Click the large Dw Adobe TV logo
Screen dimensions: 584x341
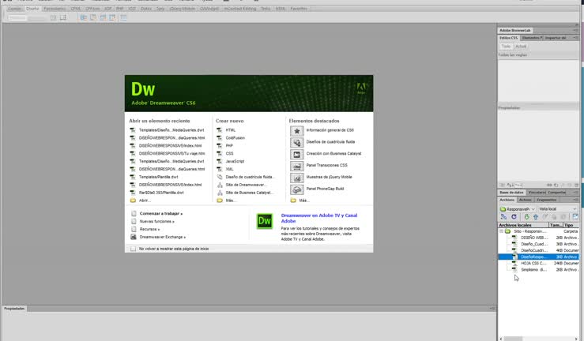(265, 221)
